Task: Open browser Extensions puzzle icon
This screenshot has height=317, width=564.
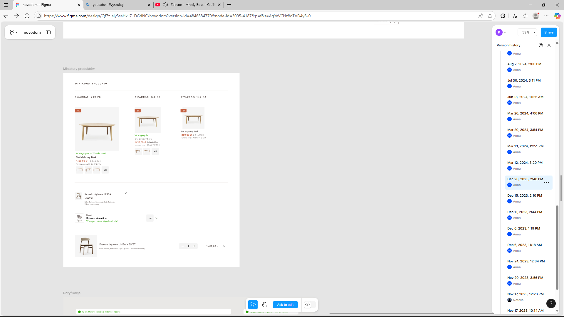Action: pyautogui.click(x=503, y=16)
